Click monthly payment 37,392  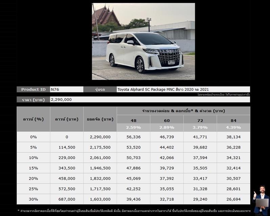pyautogui.click(x=167, y=179)
